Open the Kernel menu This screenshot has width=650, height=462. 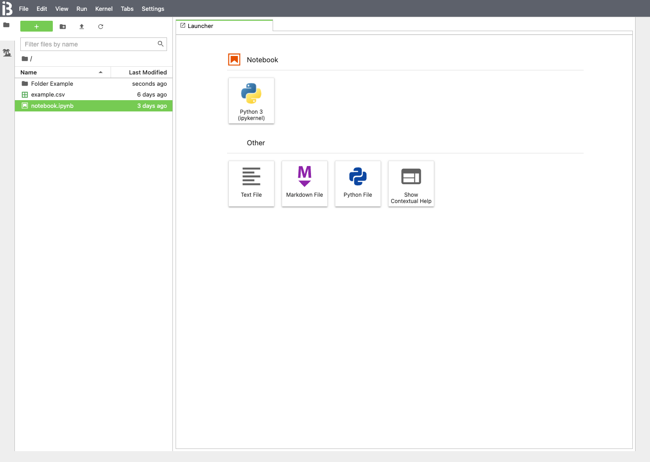[x=104, y=9]
